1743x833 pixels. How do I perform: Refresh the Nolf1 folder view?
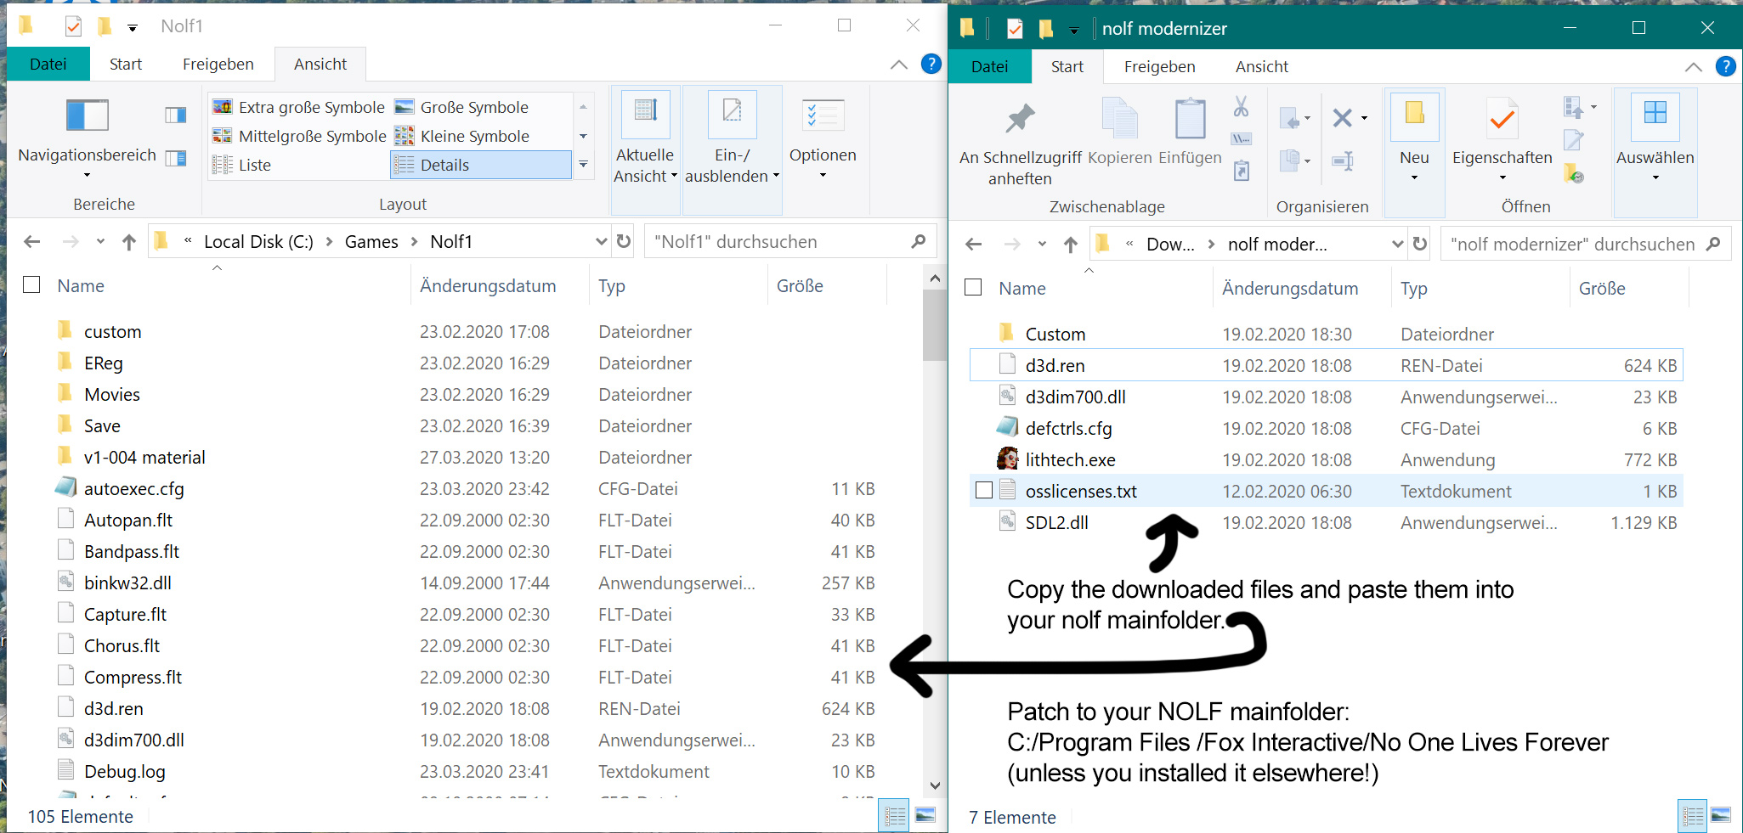[624, 242]
